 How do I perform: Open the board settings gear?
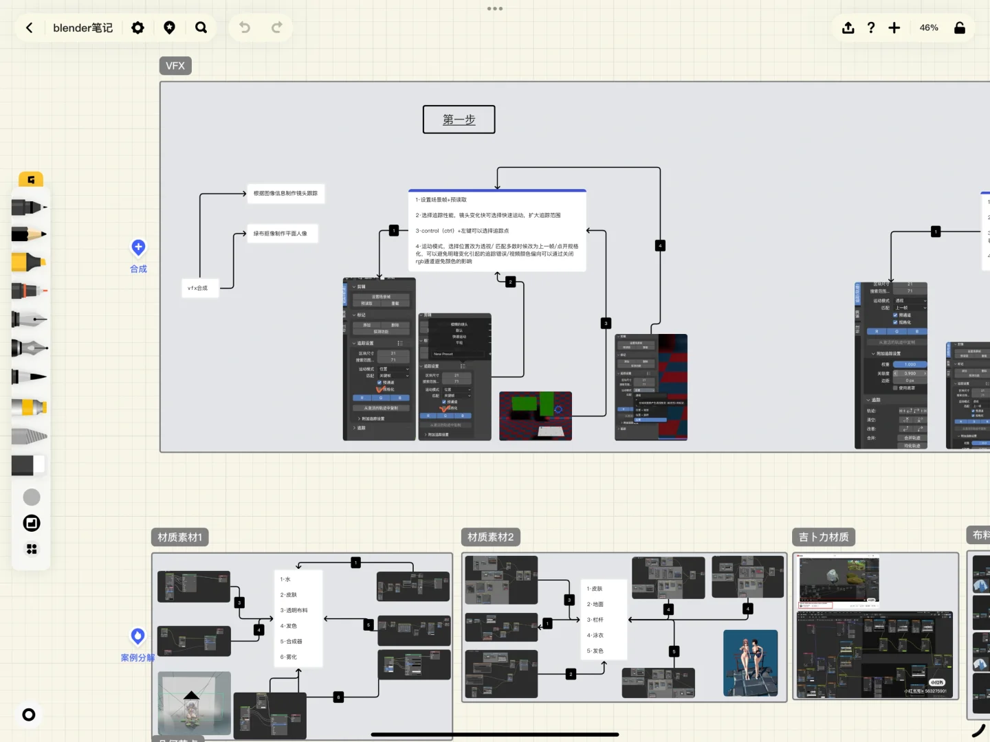coord(137,27)
